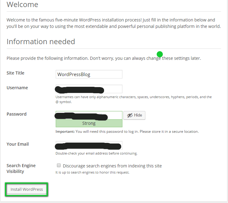Click the Your Email label

point(17,144)
